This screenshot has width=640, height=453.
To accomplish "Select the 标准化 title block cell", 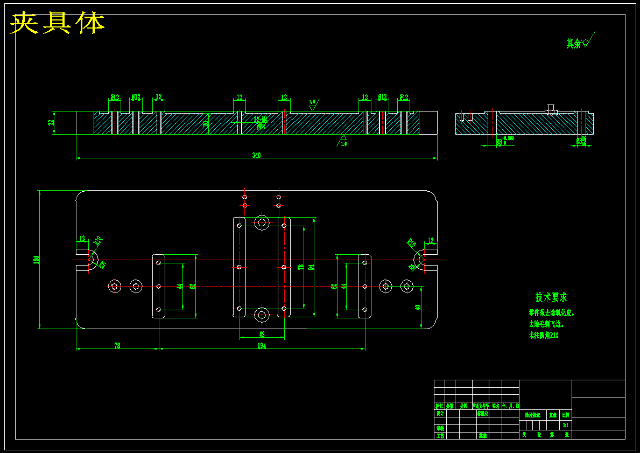I will click(x=483, y=413).
